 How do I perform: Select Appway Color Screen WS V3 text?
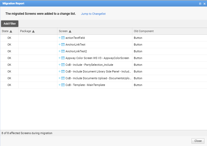tap(97, 58)
